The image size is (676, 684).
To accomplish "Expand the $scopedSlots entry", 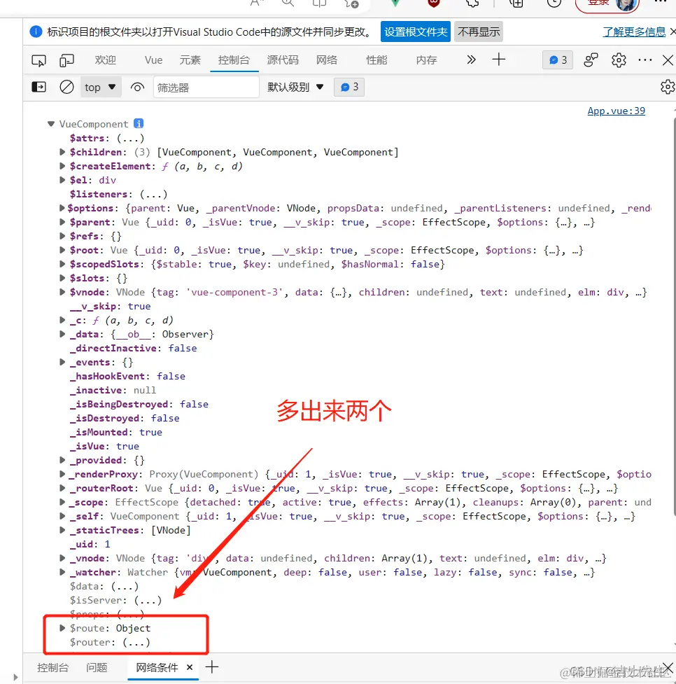I will tap(62, 264).
